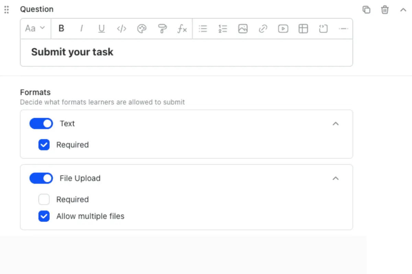Collapse the Text format section
Viewport: 412px width, 274px height.
pyautogui.click(x=336, y=124)
